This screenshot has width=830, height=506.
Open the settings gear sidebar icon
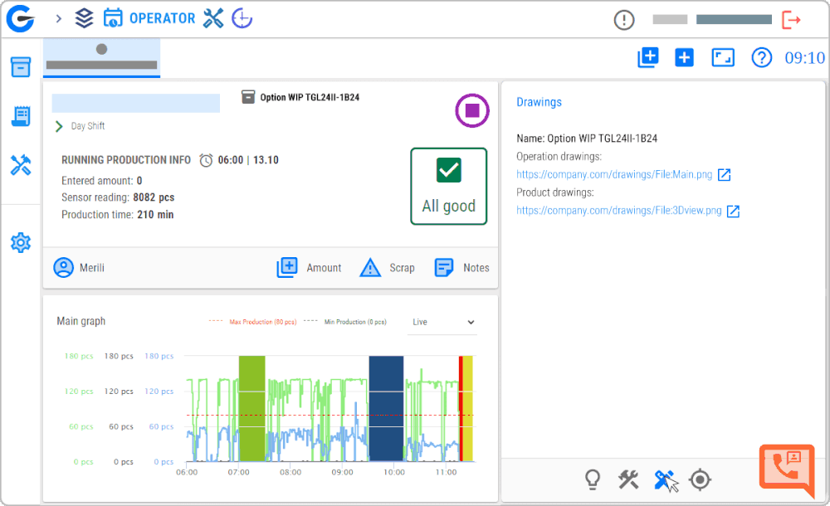[21, 242]
